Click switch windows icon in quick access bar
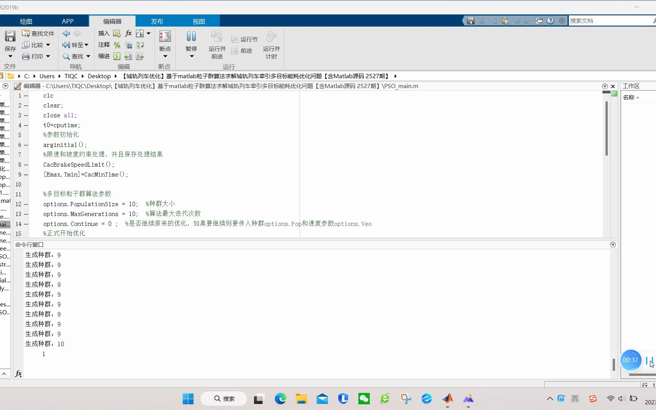656x410 pixels. coord(539,20)
